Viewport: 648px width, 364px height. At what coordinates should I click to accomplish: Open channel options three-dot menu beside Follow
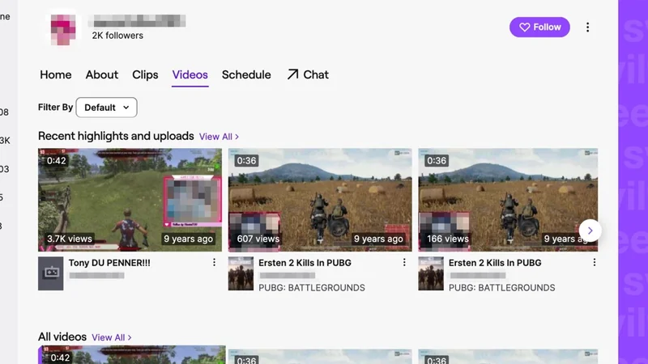coord(587,28)
